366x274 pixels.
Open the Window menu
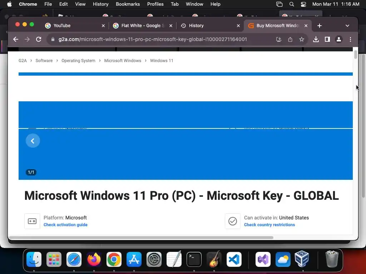tap(194, 4)
